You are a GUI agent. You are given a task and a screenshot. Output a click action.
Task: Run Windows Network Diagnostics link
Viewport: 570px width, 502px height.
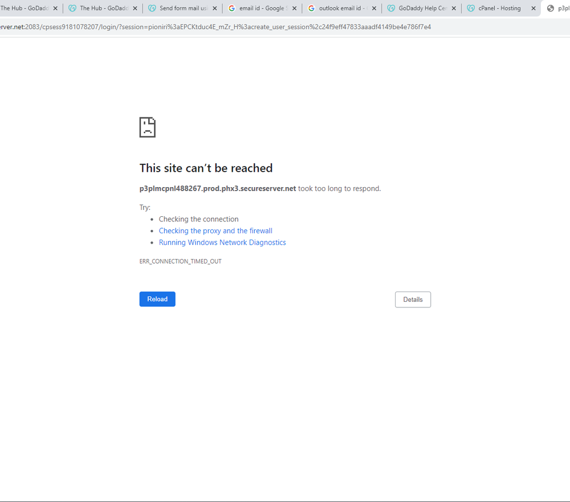coord(222,242)
